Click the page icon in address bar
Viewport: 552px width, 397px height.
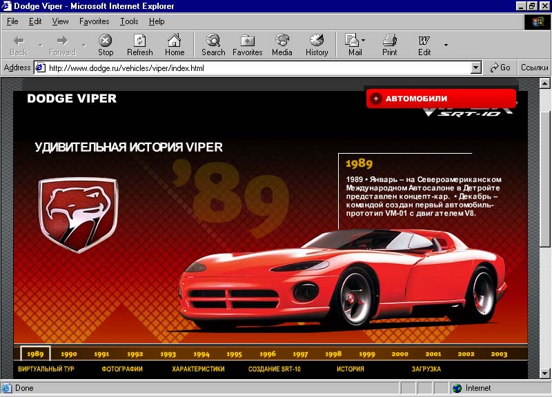click(41, 68)
